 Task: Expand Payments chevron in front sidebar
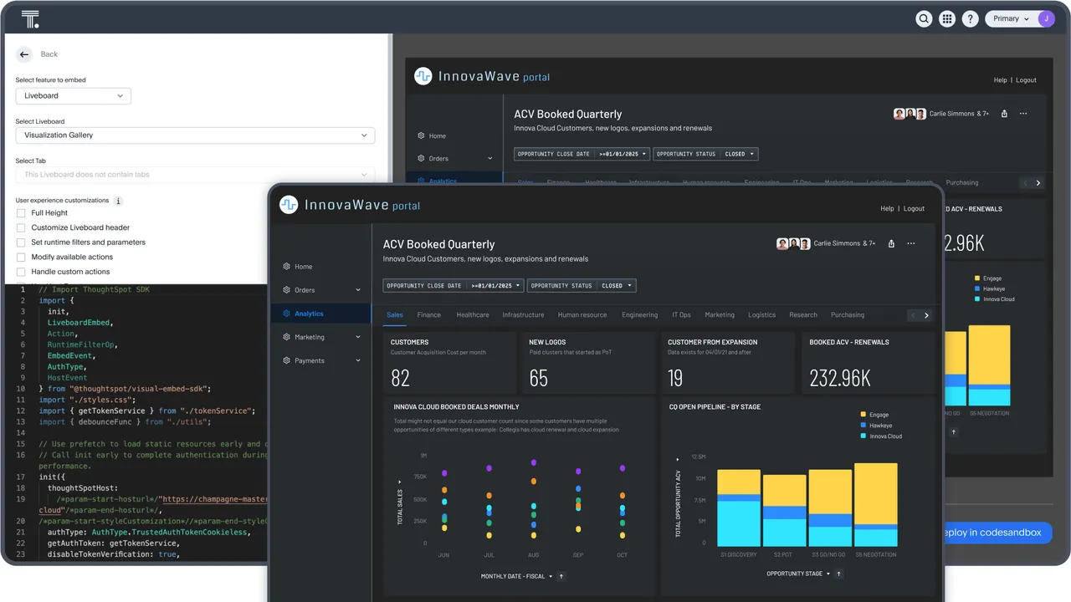[358, 360]
